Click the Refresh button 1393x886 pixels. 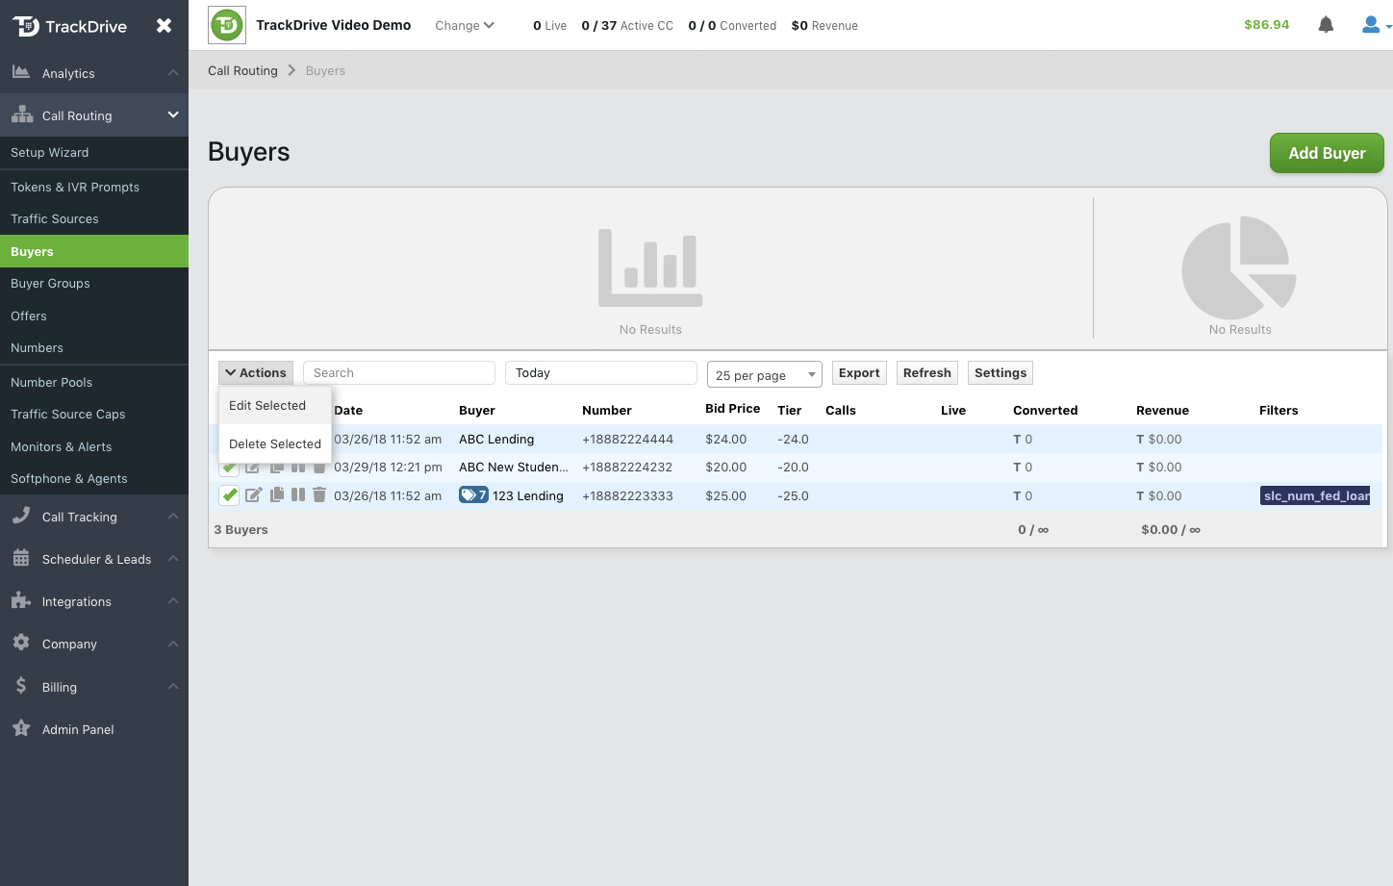927,373
